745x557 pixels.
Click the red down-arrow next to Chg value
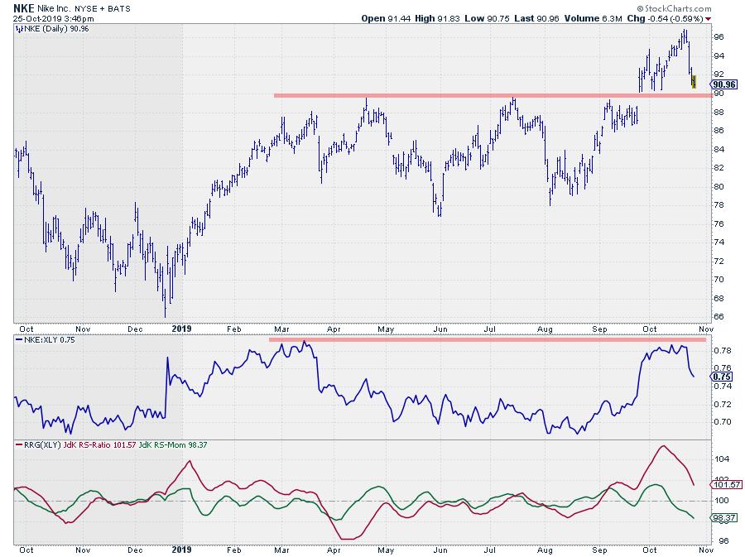tap(709, 19)
